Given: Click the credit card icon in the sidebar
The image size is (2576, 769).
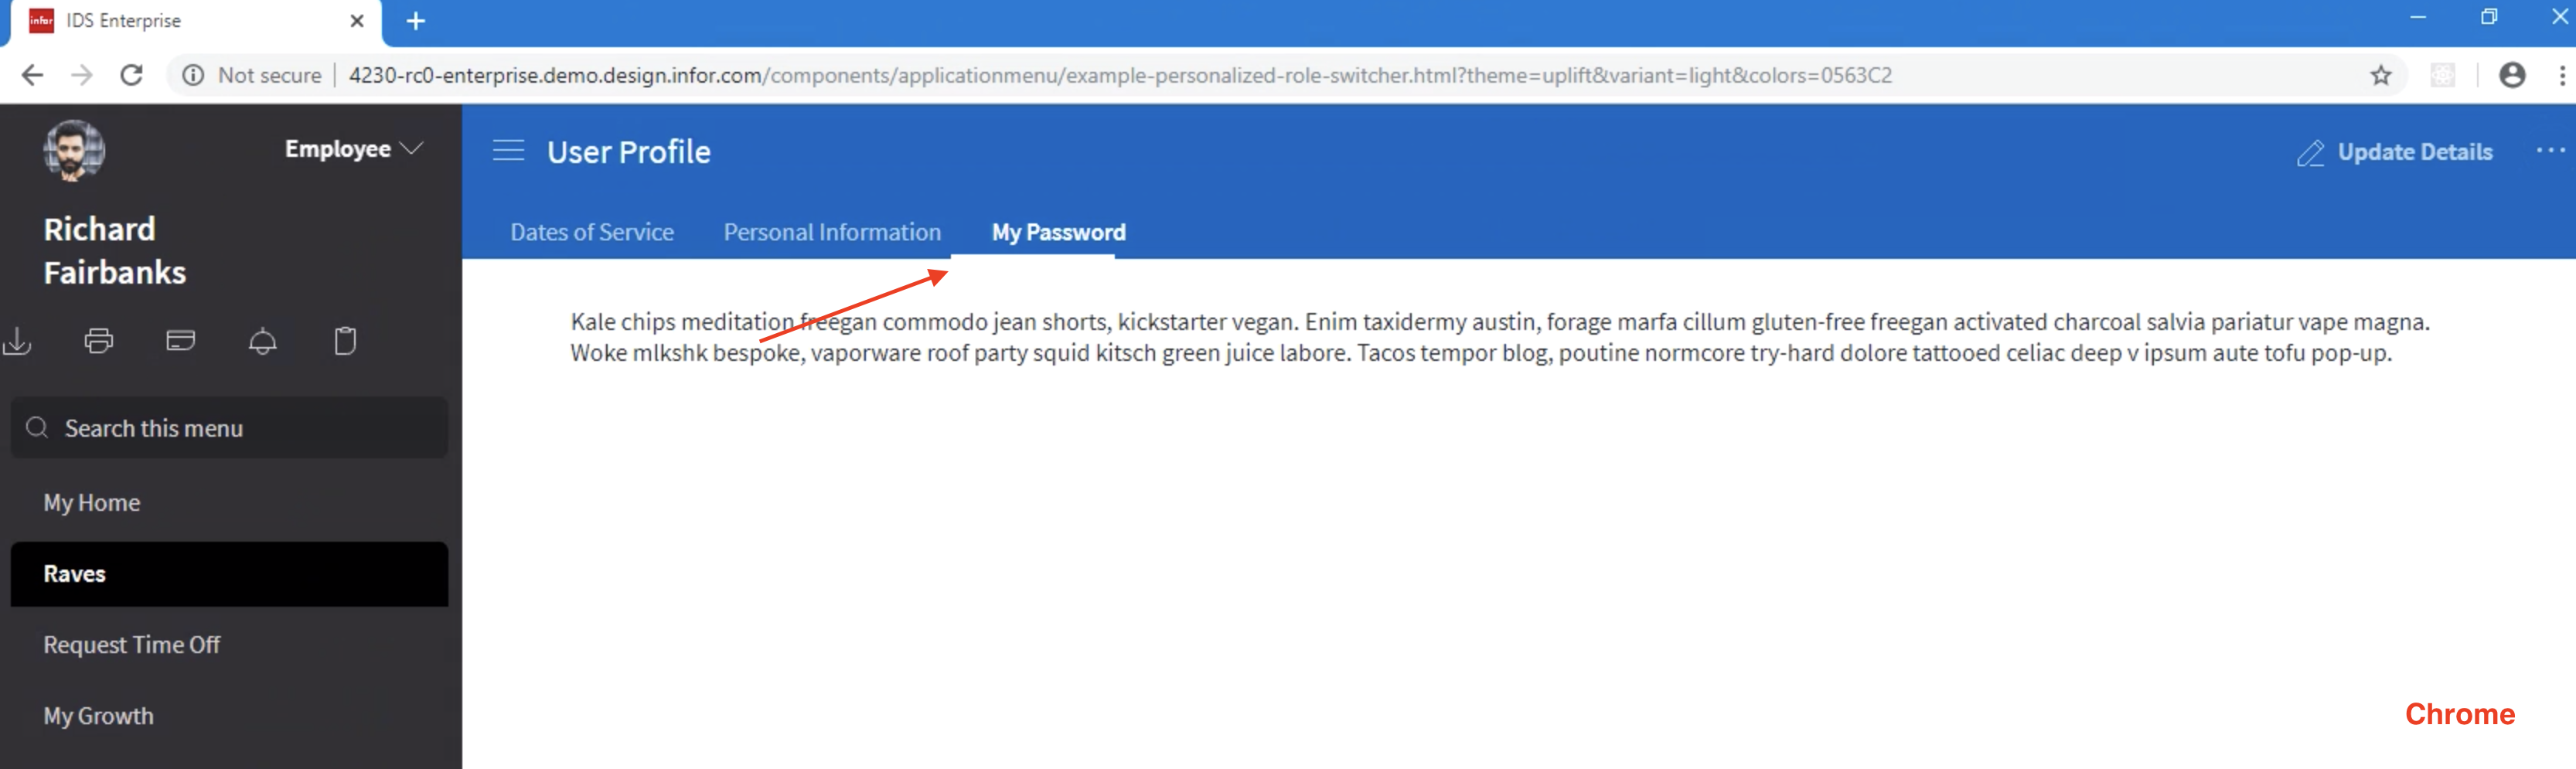Looking at the screenshot, I should point(181,341).
